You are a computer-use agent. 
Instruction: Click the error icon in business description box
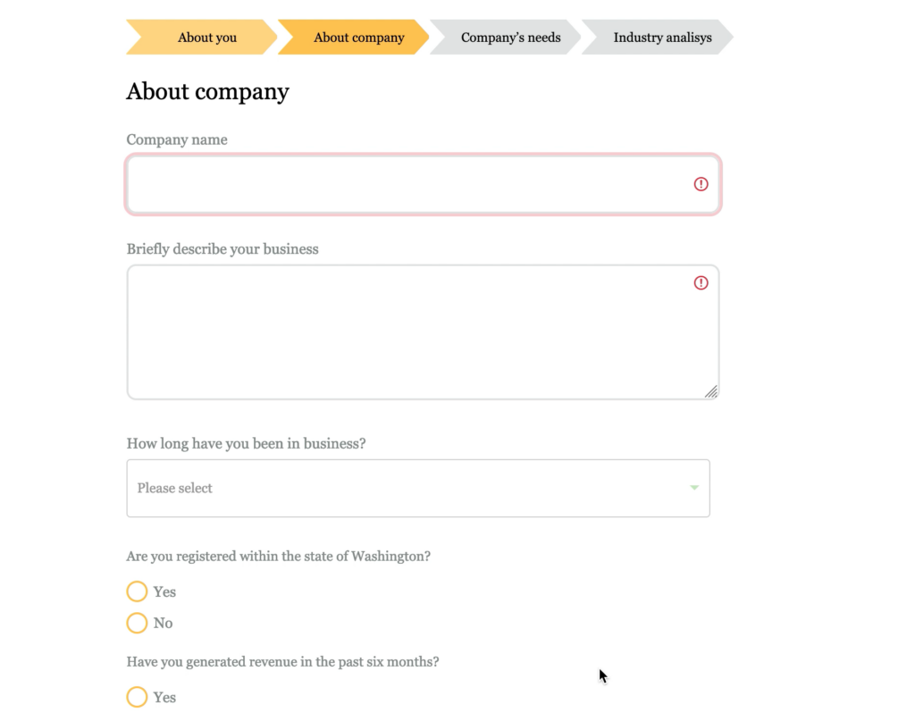point(701,283)
